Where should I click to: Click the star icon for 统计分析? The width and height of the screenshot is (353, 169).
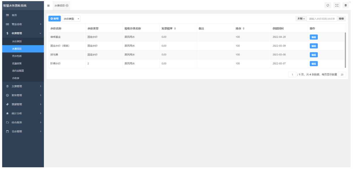click(x=8, y=113)
